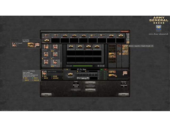This screenshot has height=127, width=170.
Task: Click E.-G. Baade's portrait in the detail panel
Action: coord(44,73)
